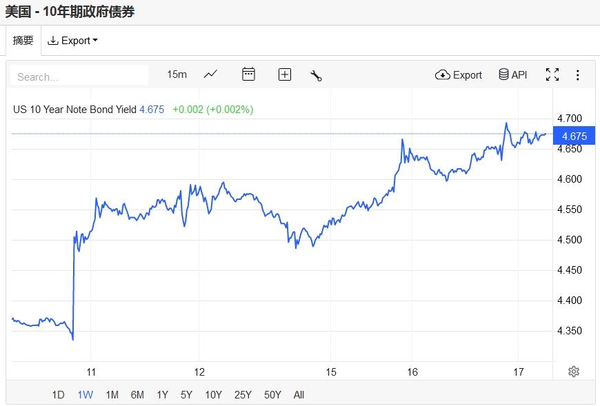Open the 15m interval dropdown
The height and width of the screenshot is (406, 600).
tap(177, 74)
